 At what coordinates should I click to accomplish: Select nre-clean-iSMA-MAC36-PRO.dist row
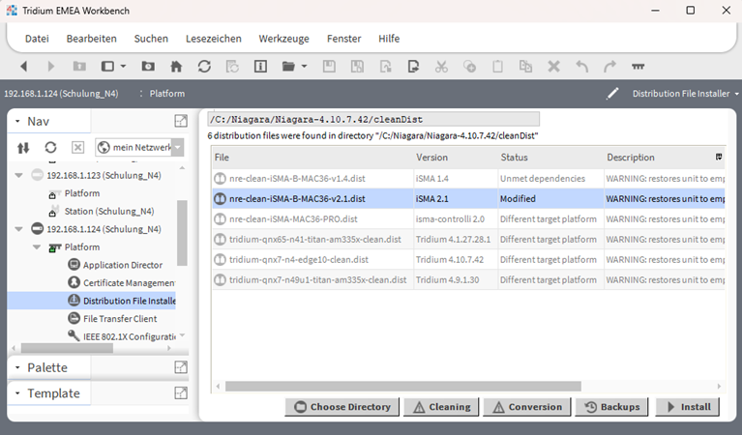(468, 219)
